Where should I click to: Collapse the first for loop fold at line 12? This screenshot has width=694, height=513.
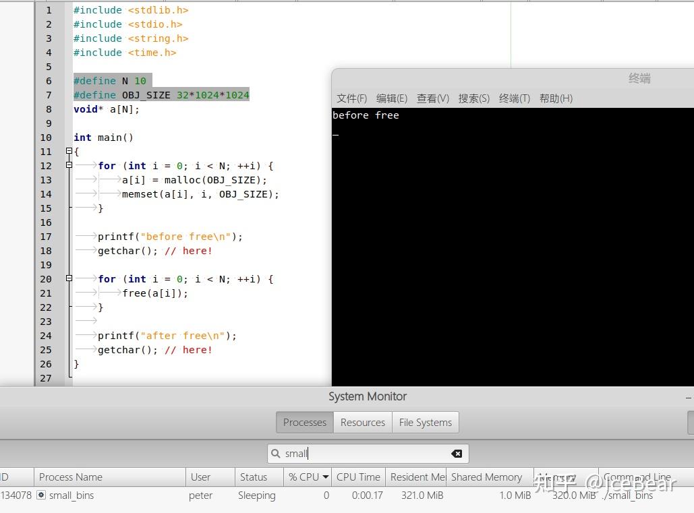69,165
